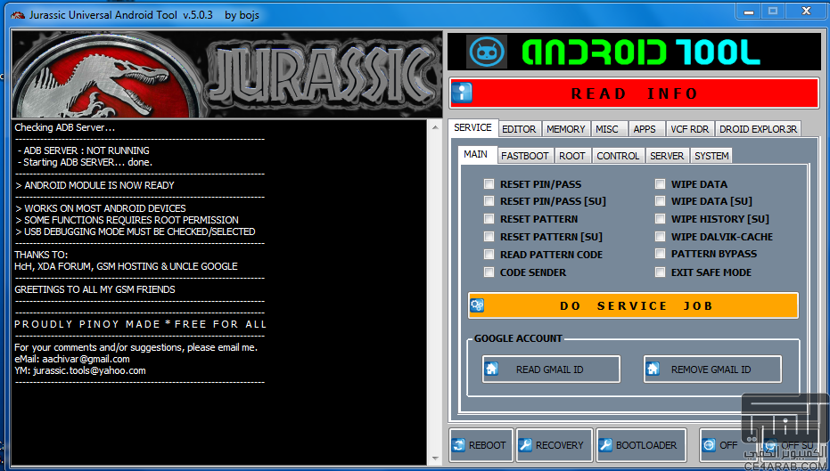Go to the SYSTEM sub-tab
This screenshot has width=830, height=471.
click(x=711, y=156)
